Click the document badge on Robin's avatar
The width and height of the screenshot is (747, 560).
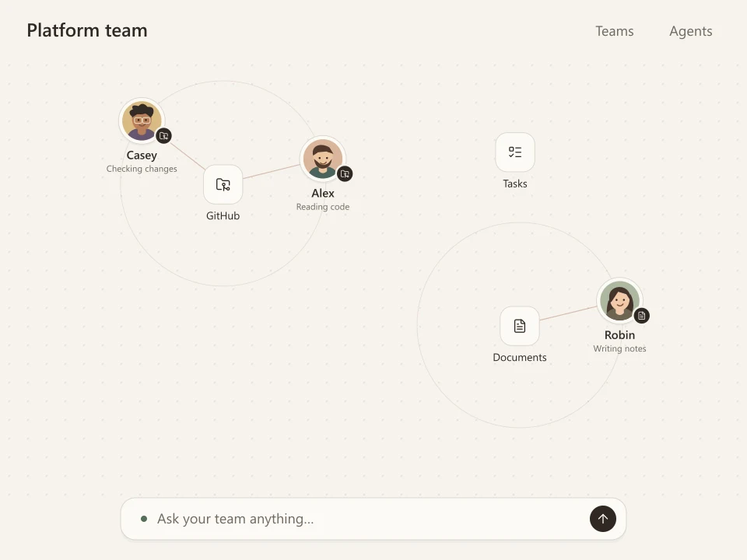pos(642,315)
